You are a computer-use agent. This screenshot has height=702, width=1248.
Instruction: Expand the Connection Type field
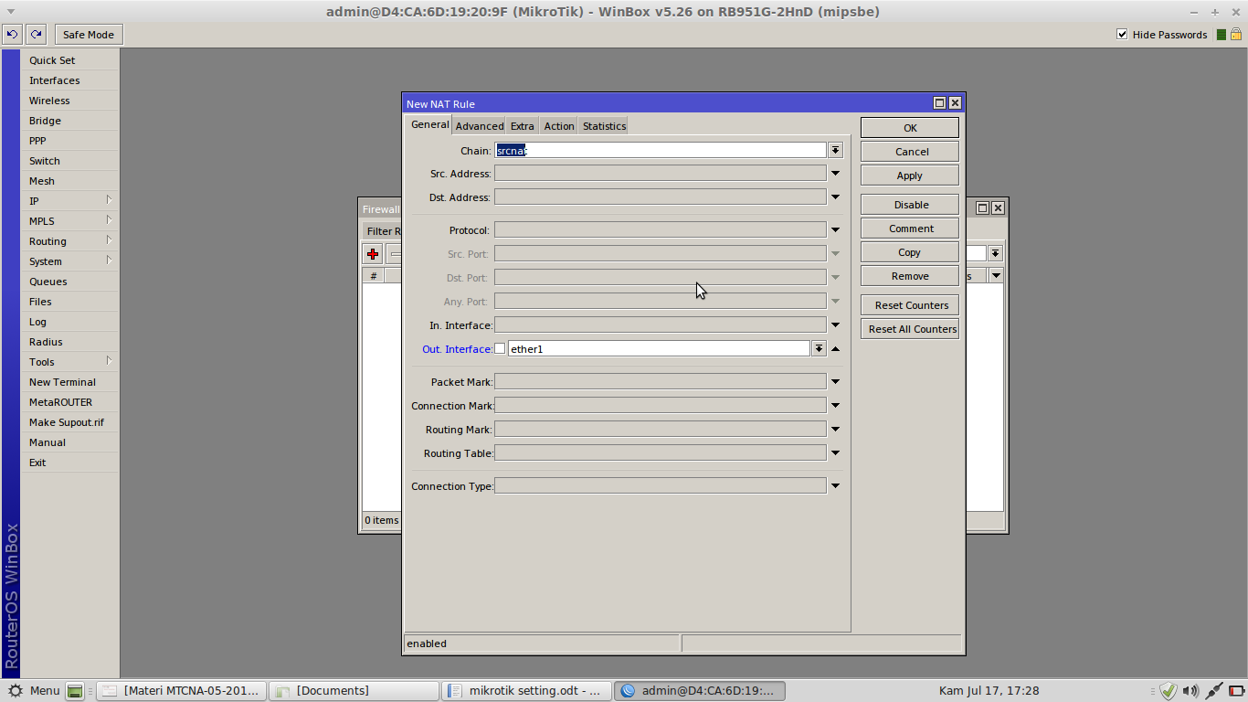click(835, 485)
